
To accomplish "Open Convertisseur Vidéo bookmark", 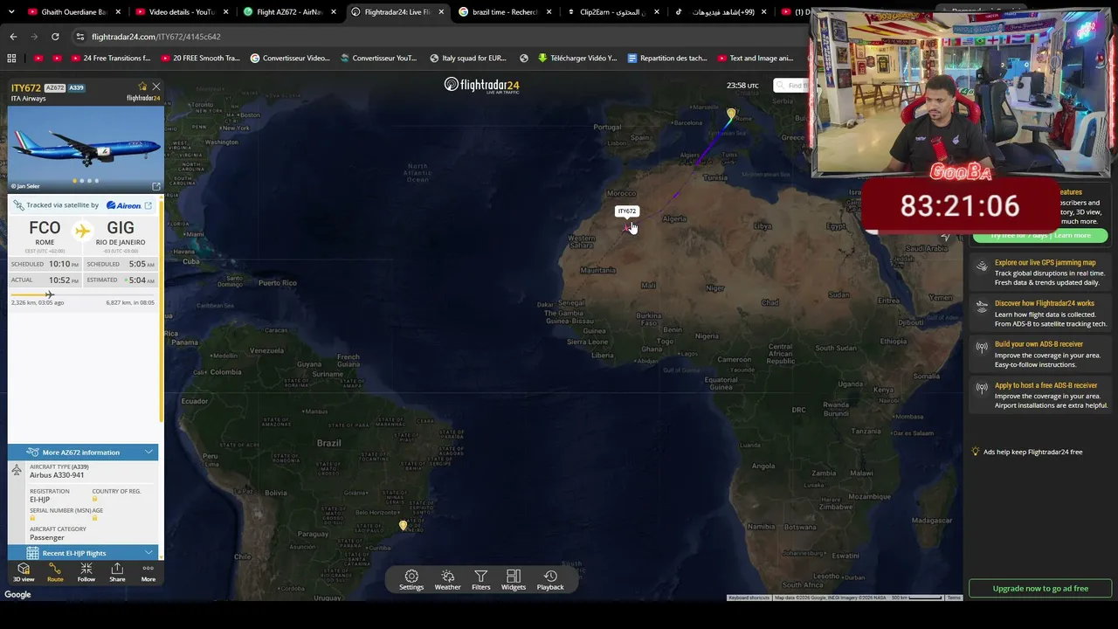I will pos(290,59).
